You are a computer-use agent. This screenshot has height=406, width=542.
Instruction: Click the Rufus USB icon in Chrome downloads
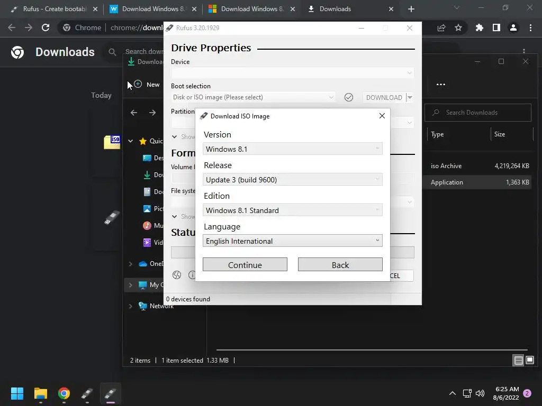(x=112, y=217)
